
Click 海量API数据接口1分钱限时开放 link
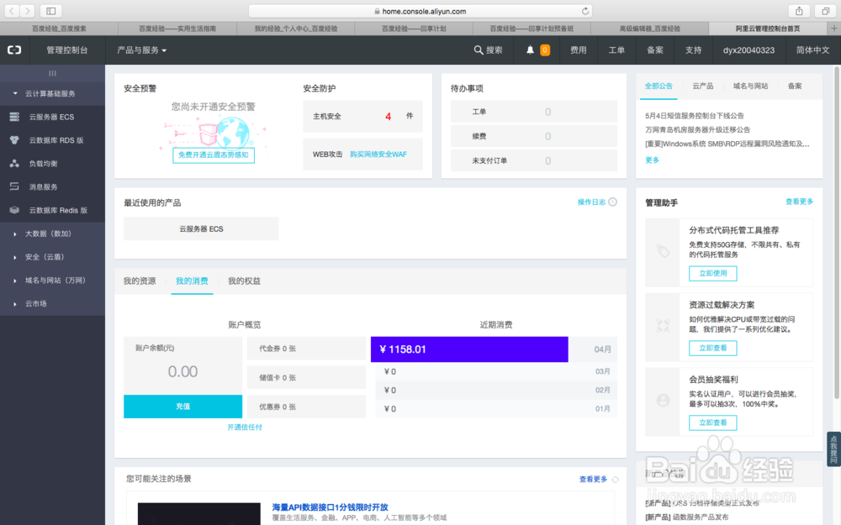click(330, 507)
